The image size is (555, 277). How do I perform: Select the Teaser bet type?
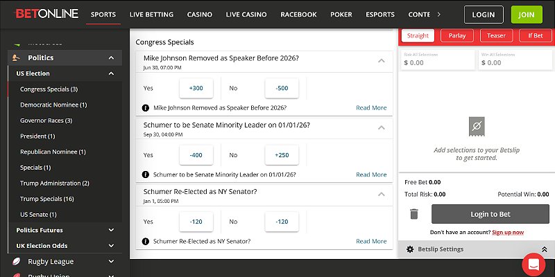point(495,35)
